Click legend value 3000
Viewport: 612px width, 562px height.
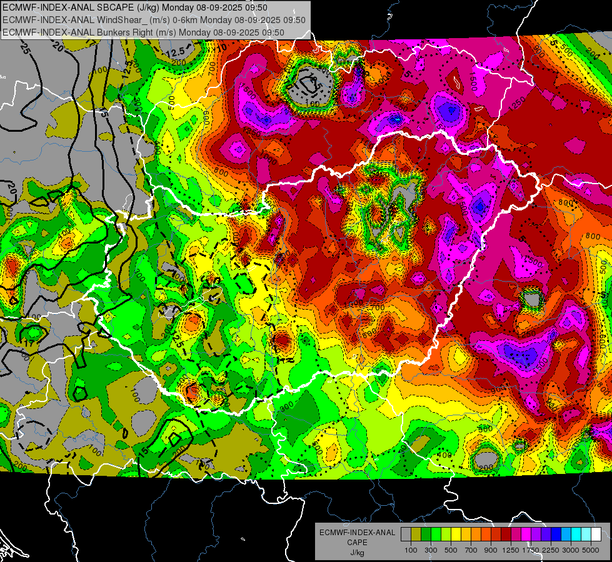click(x=571, y=550)
